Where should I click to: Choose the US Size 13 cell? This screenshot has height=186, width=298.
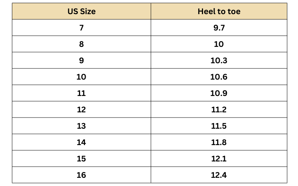81,126
